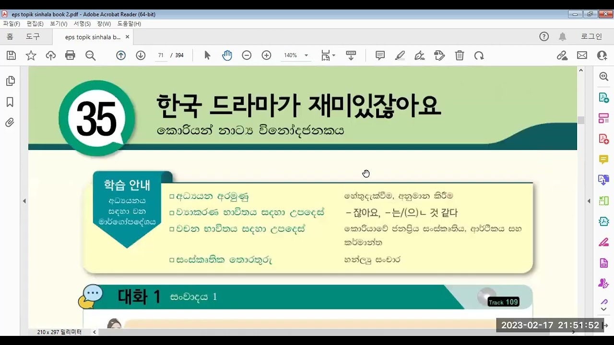Choose the arrow selection tool
This screenshot has width=614, height=345.
(207, 56)
